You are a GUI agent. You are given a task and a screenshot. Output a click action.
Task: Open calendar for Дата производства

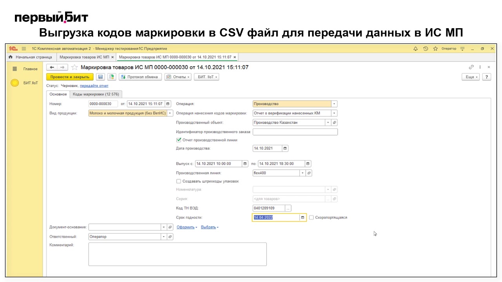coord(285,148)
